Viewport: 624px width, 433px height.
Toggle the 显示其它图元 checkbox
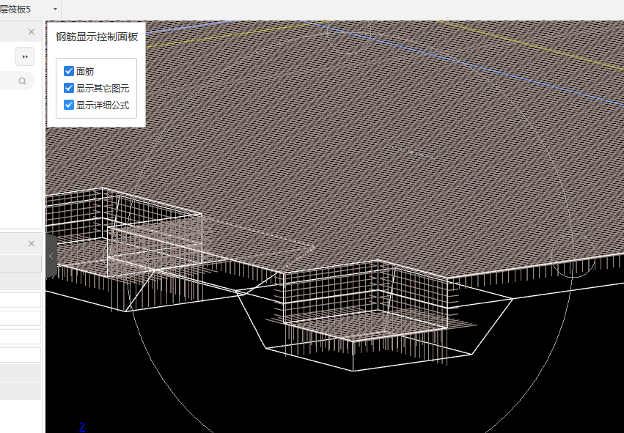pos(69,88)
